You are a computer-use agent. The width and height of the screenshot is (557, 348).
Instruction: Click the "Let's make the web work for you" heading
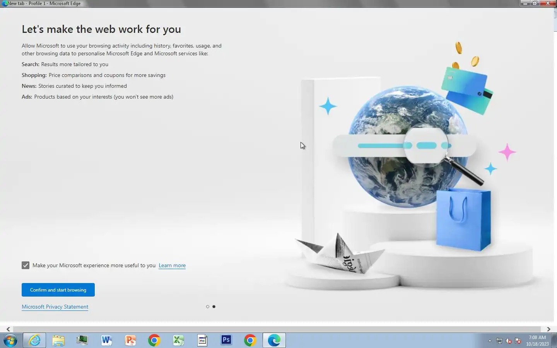click(101, 29)
